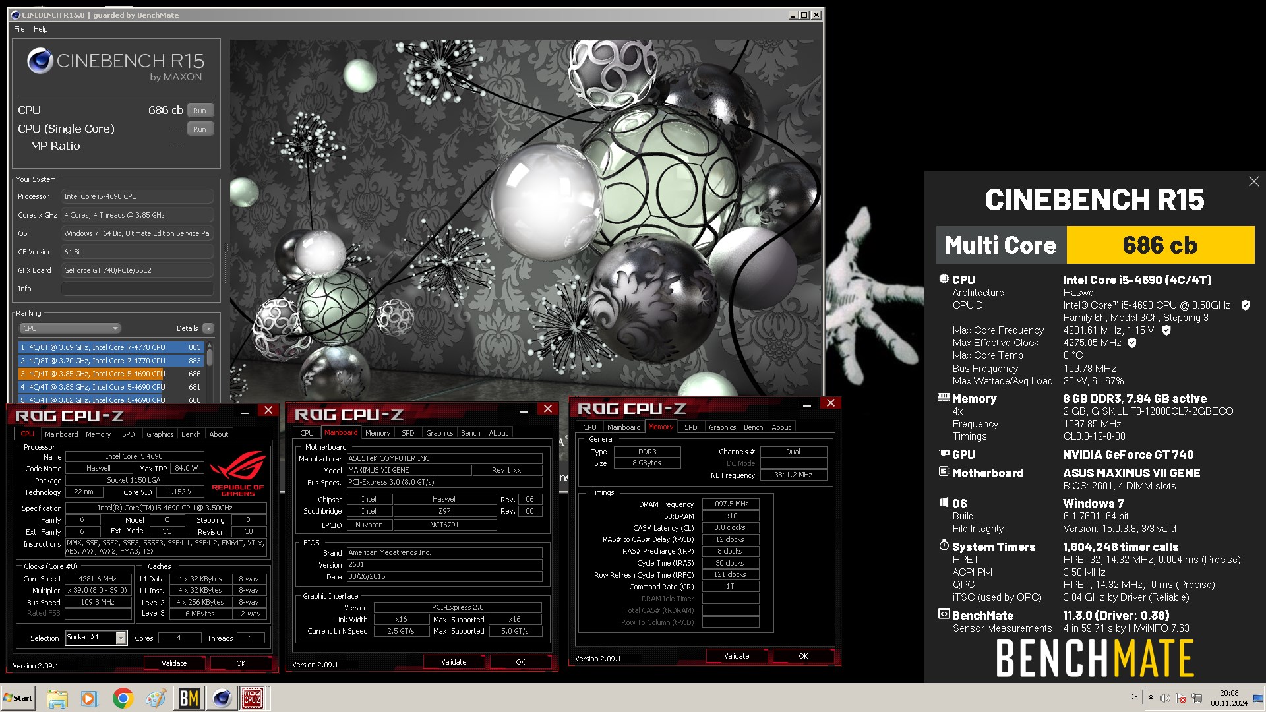Click OK in middle CPU-Z Mainboard window
This screenshot has width=1266, height=712.
point(520,662)
